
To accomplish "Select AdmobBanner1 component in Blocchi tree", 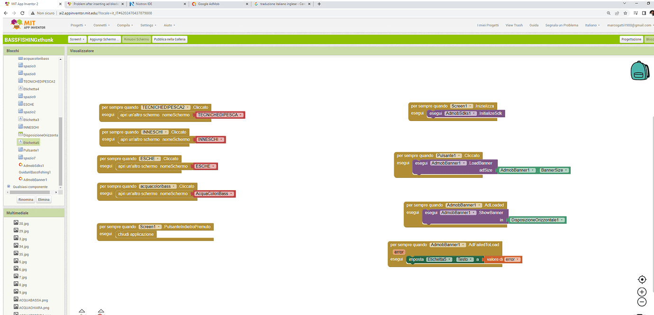I will click(35, 180).
